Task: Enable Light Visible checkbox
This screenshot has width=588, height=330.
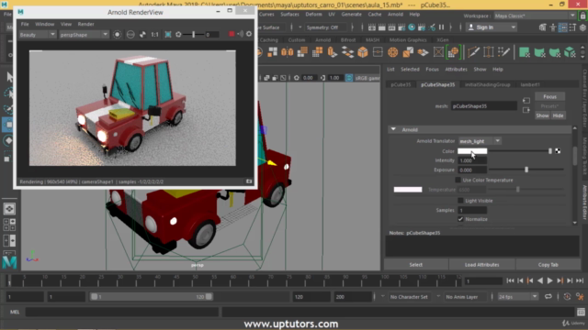Action: [x=460, y=201]
